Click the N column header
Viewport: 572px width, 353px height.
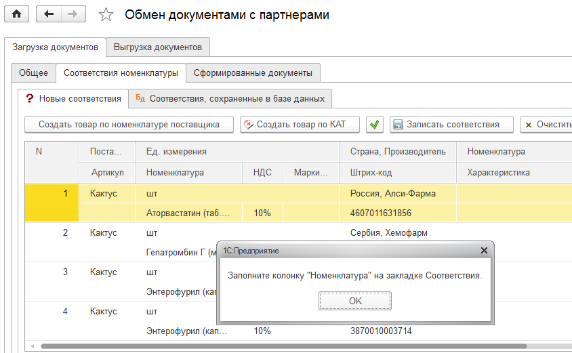[x=52, y=162]
